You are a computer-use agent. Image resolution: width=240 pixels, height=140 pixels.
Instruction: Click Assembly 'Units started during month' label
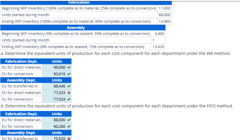point(26,40)
